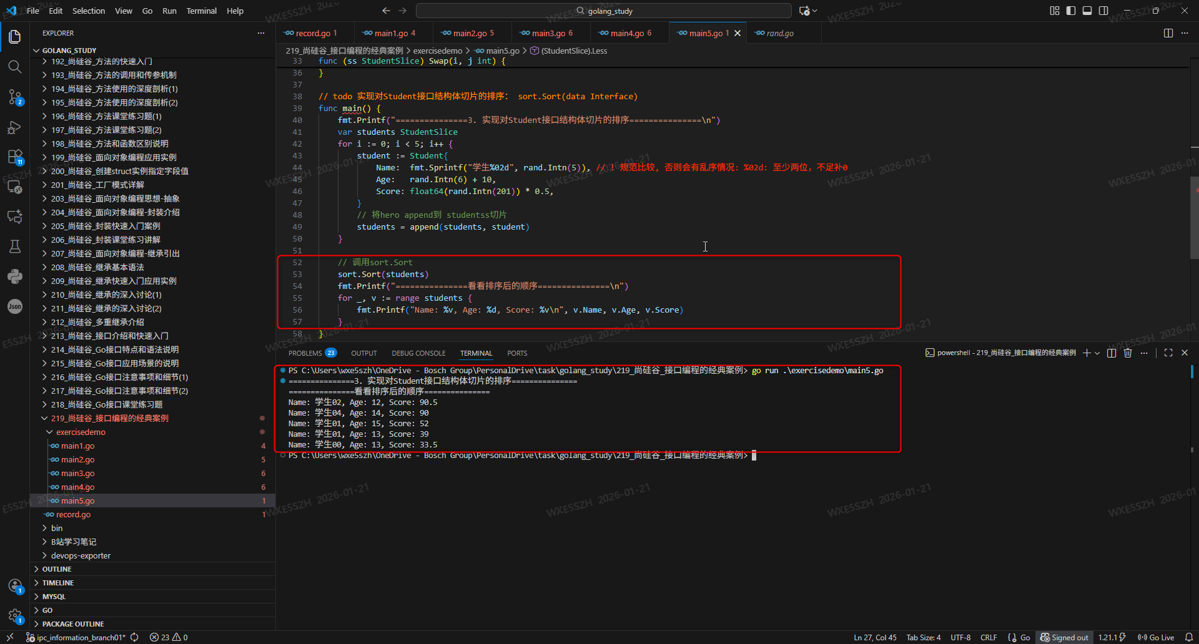Split the terminal pane

coord(1112,353)
